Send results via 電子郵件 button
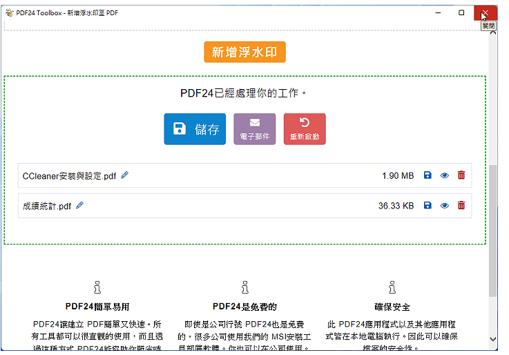509x355 pixels. coord(255,129)
